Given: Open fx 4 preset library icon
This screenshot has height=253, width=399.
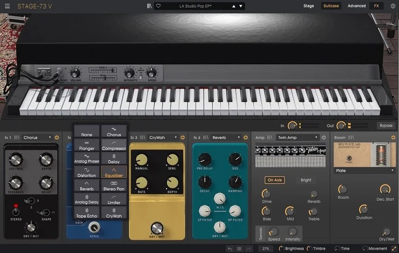Looking at the screenshot, I should pyautogui.click(x=206, y=137).
